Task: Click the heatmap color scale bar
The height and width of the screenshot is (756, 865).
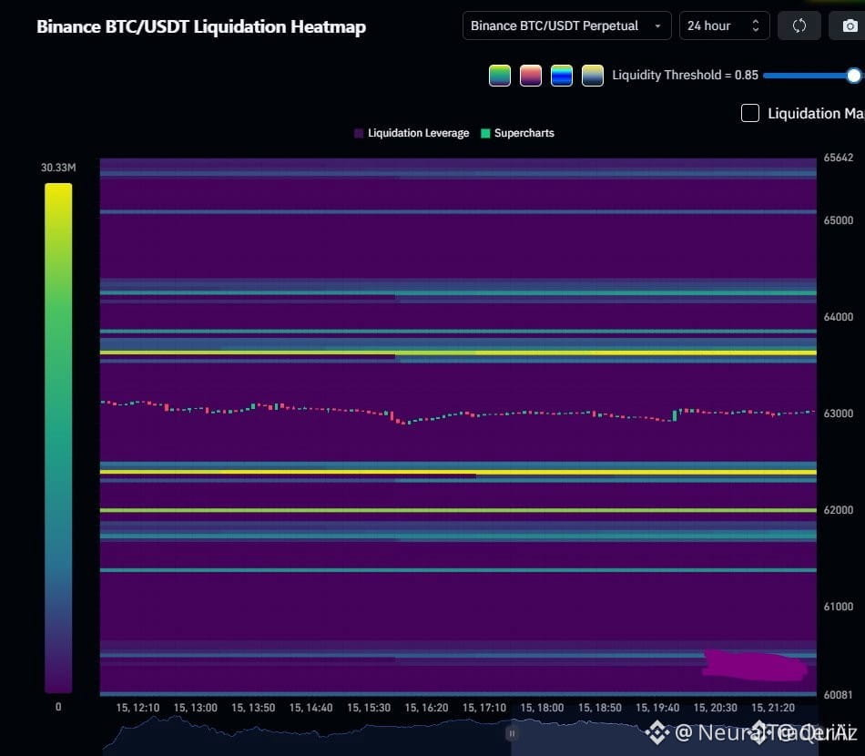Action: (x=58, y=438)
